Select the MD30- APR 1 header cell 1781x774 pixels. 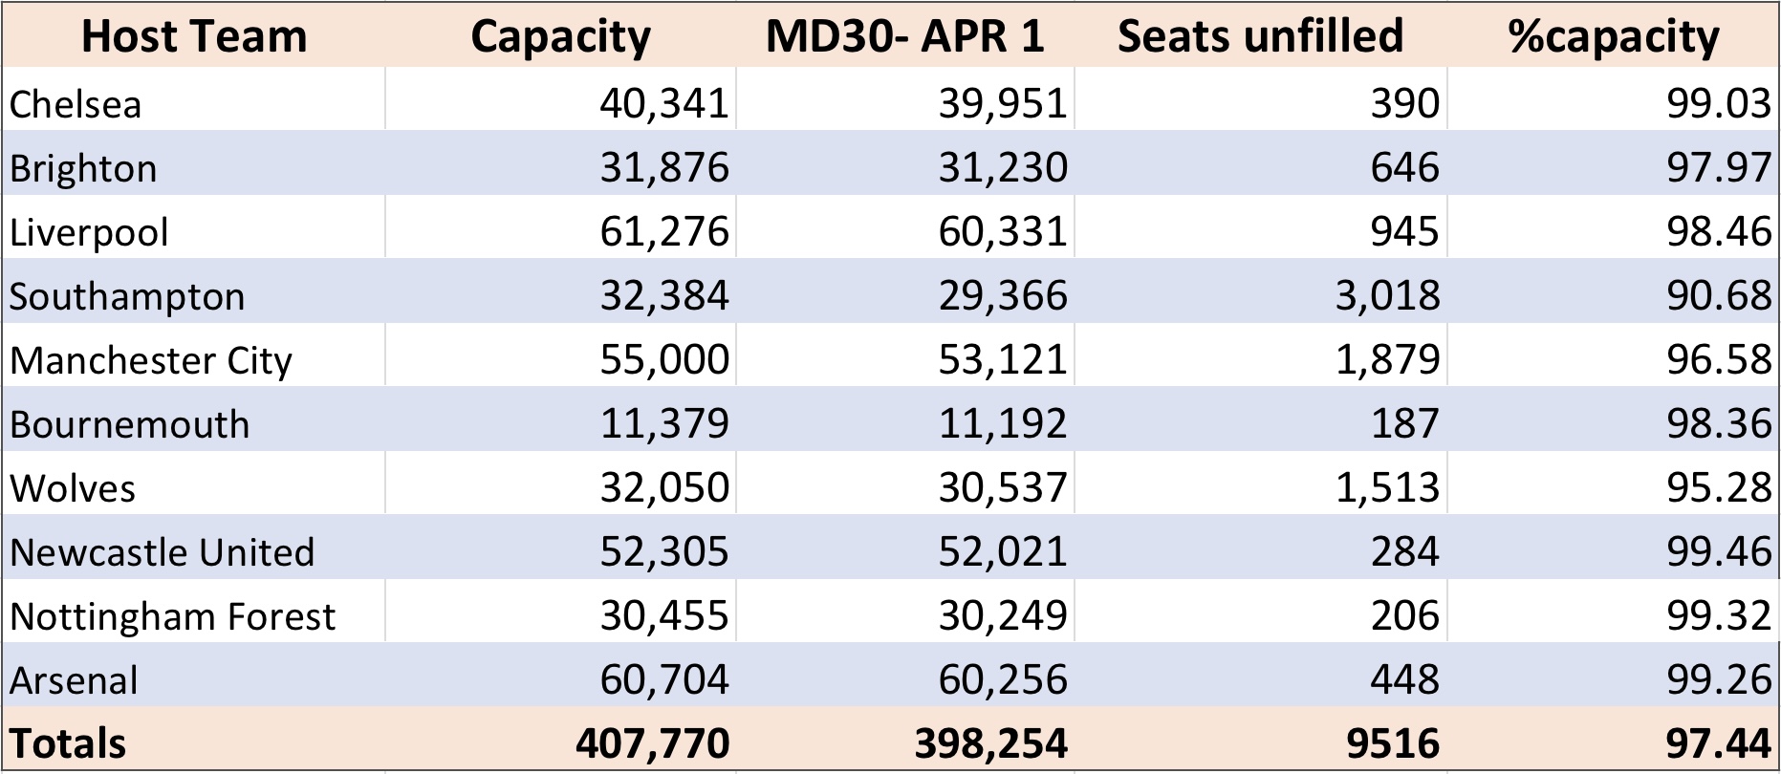[904, 36]
